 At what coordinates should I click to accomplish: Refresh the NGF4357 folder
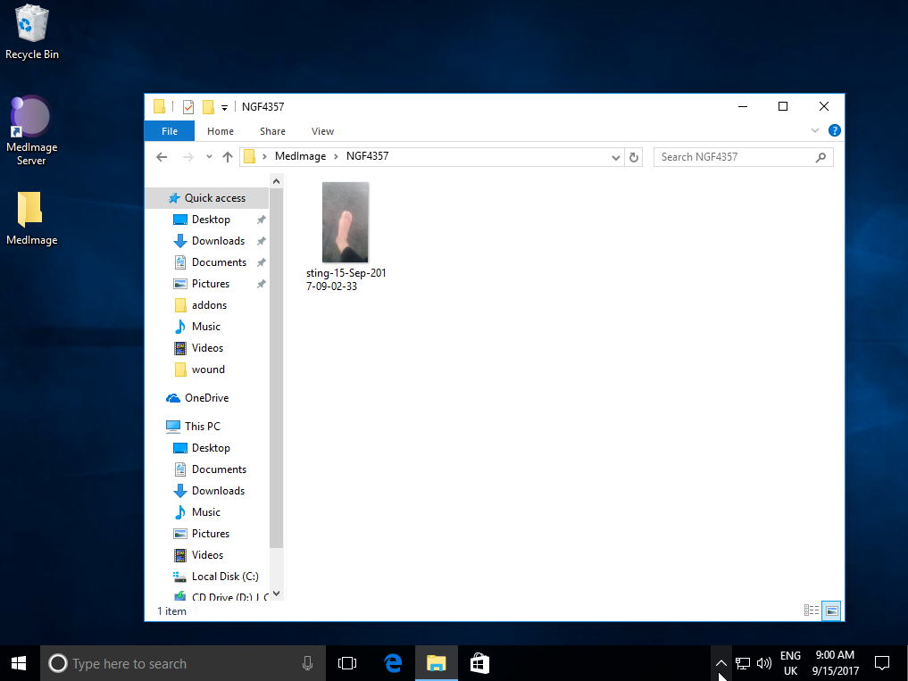click(634, 157)
